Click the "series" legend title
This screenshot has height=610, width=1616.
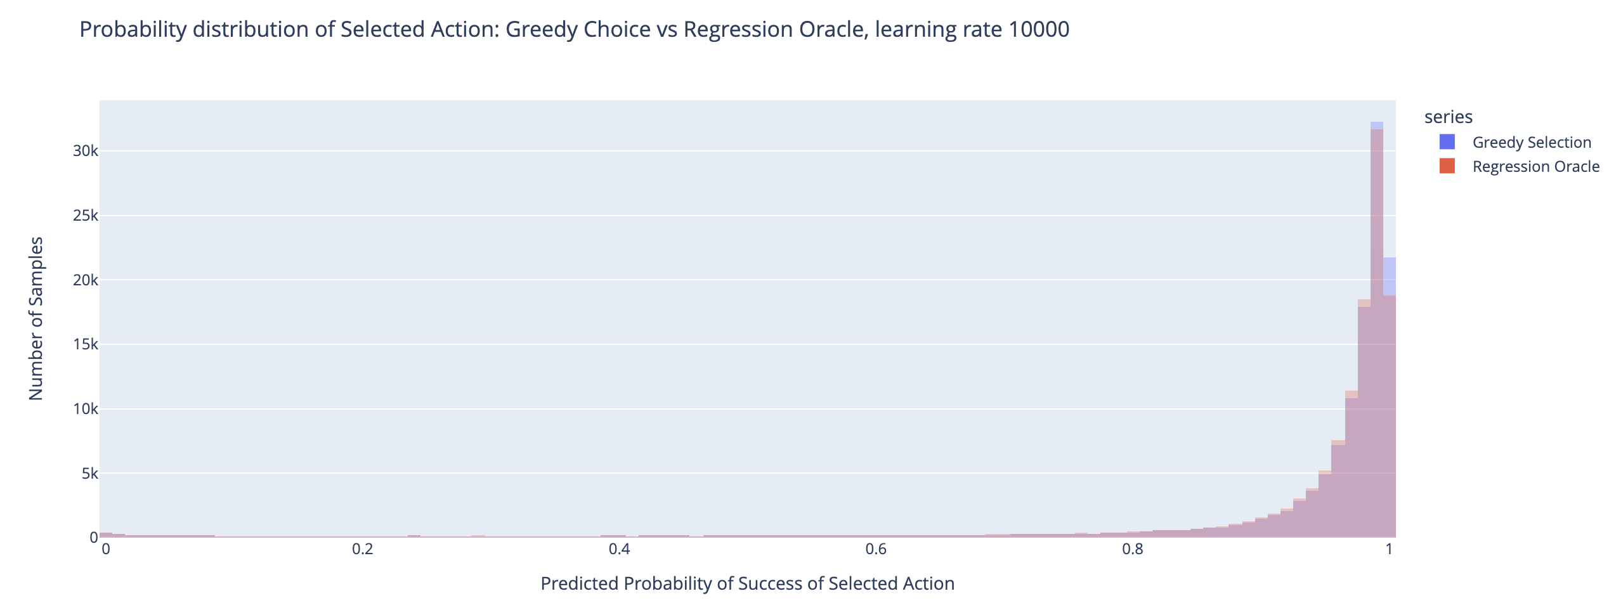[1448, 117]
